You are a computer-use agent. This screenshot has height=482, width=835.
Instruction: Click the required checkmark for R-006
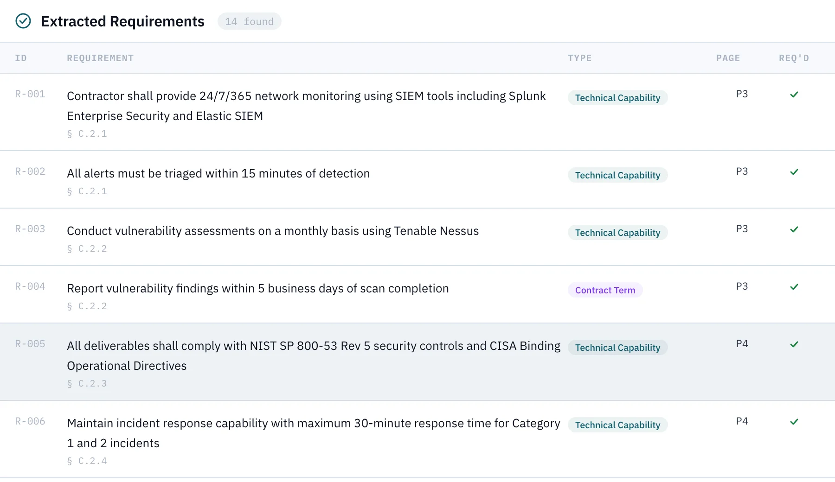(794, 422)
